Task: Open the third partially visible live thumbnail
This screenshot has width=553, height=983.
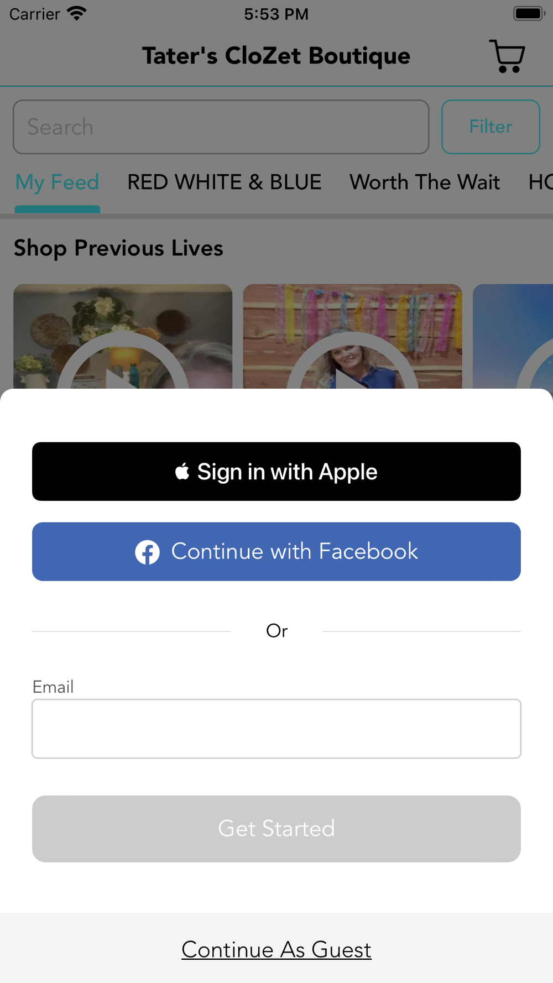Action: click(513, 336)
